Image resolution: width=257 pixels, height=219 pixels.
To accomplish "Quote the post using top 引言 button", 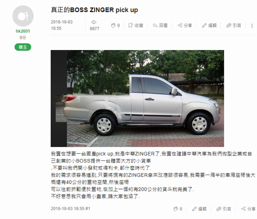I will (x=233, y=25).
